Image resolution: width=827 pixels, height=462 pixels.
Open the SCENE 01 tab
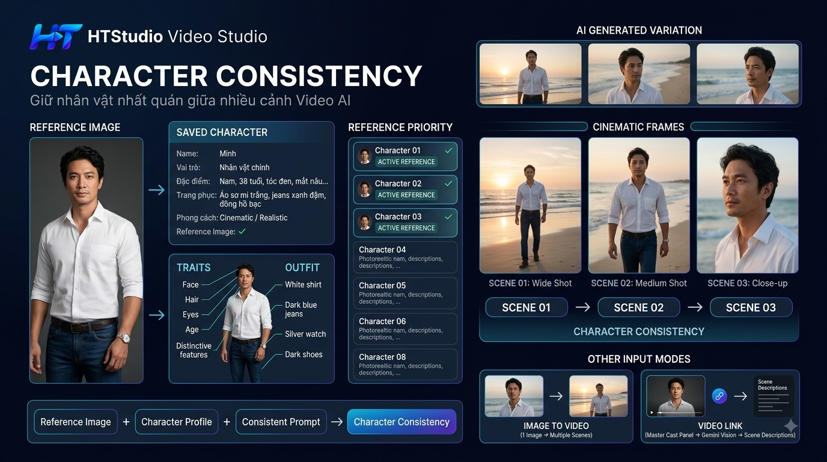tap(526, 307)
